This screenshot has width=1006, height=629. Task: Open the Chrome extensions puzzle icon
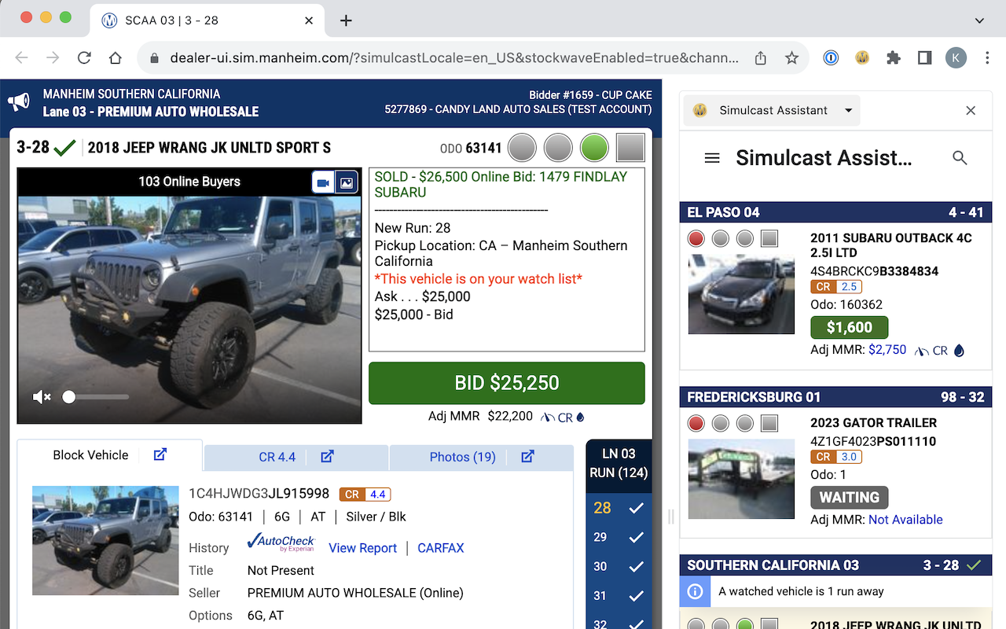(x=894, y=57)
